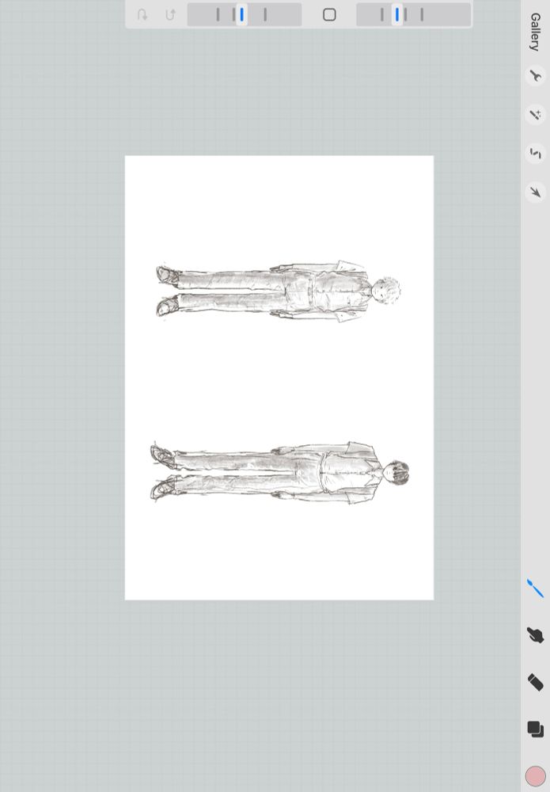Tap the dark-haired figure sketch on canvas

(x=280, y=472)
